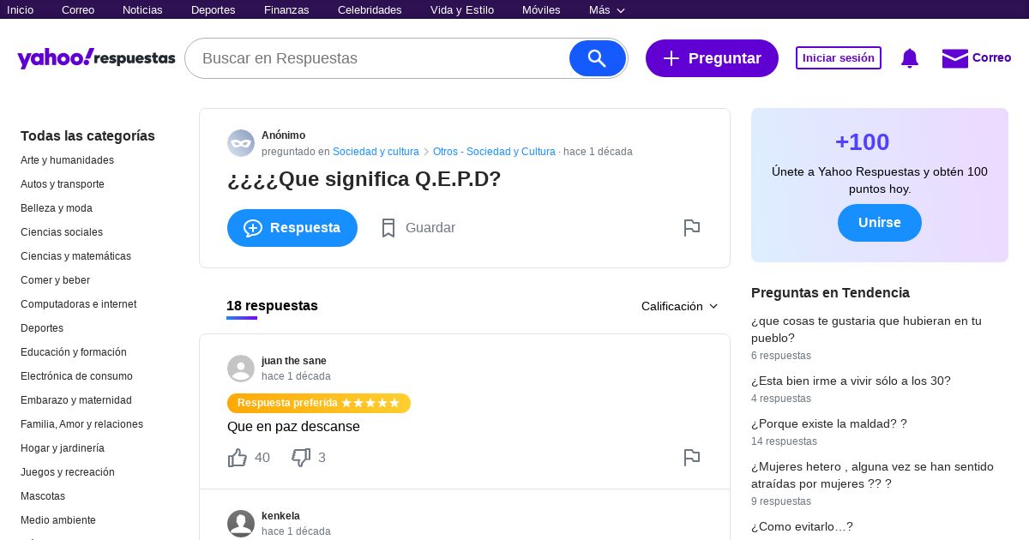Click Iniciar sesión button

pos(839,58)
